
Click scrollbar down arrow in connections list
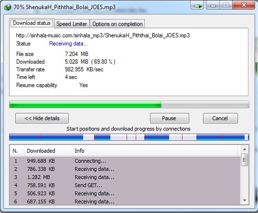(x=245, y=201)
